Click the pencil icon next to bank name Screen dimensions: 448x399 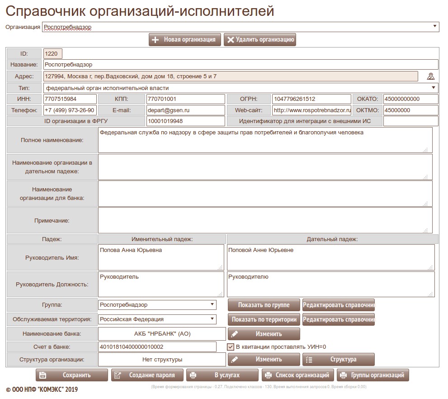tap(234, 334)
